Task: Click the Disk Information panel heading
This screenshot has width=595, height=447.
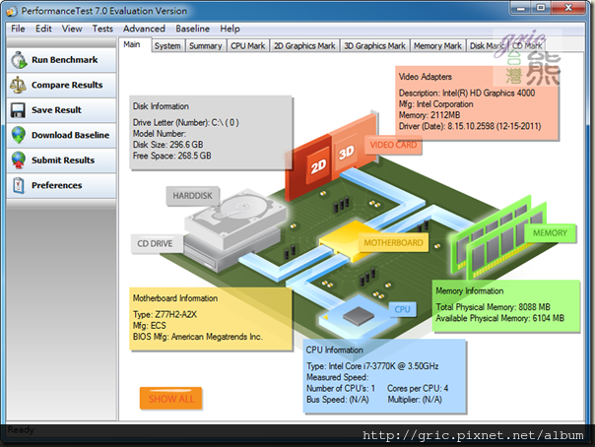Action: (161, 106)
